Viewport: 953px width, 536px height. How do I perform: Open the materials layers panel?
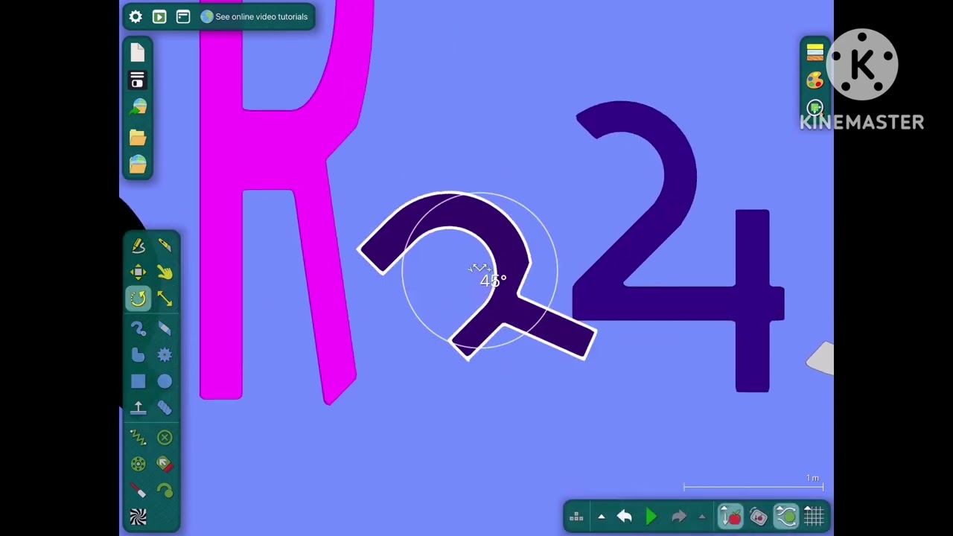pyautogui.click(x=815, y=52)
